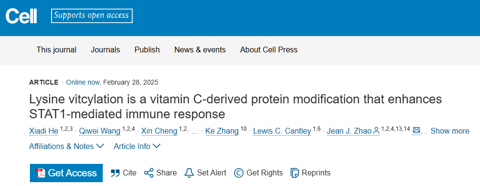Open About Cell Press menu
The width and height of the screenshot is (480, 186).
click(x=269, y=50)
